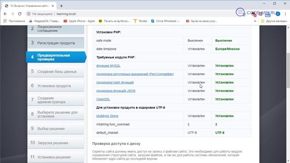The image size is (290, 163).
Task: Open the JSON functions support link
Action: (x=116, y=91)
